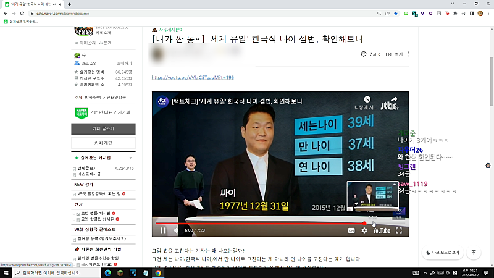Open the youtu.be video link
Screen dimensions: 494x278
(x=193, y=78)
